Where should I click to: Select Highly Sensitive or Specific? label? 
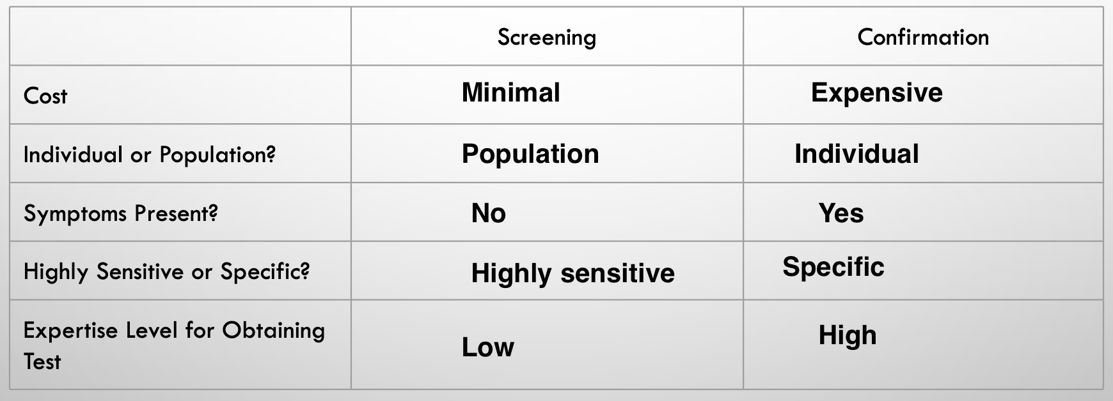click(166, 272)
